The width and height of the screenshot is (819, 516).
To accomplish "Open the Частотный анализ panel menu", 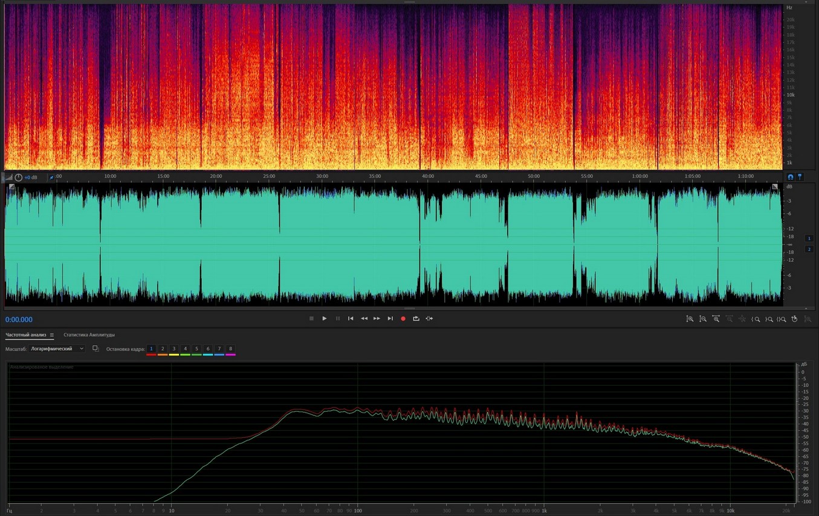I will tap(52, 335).
